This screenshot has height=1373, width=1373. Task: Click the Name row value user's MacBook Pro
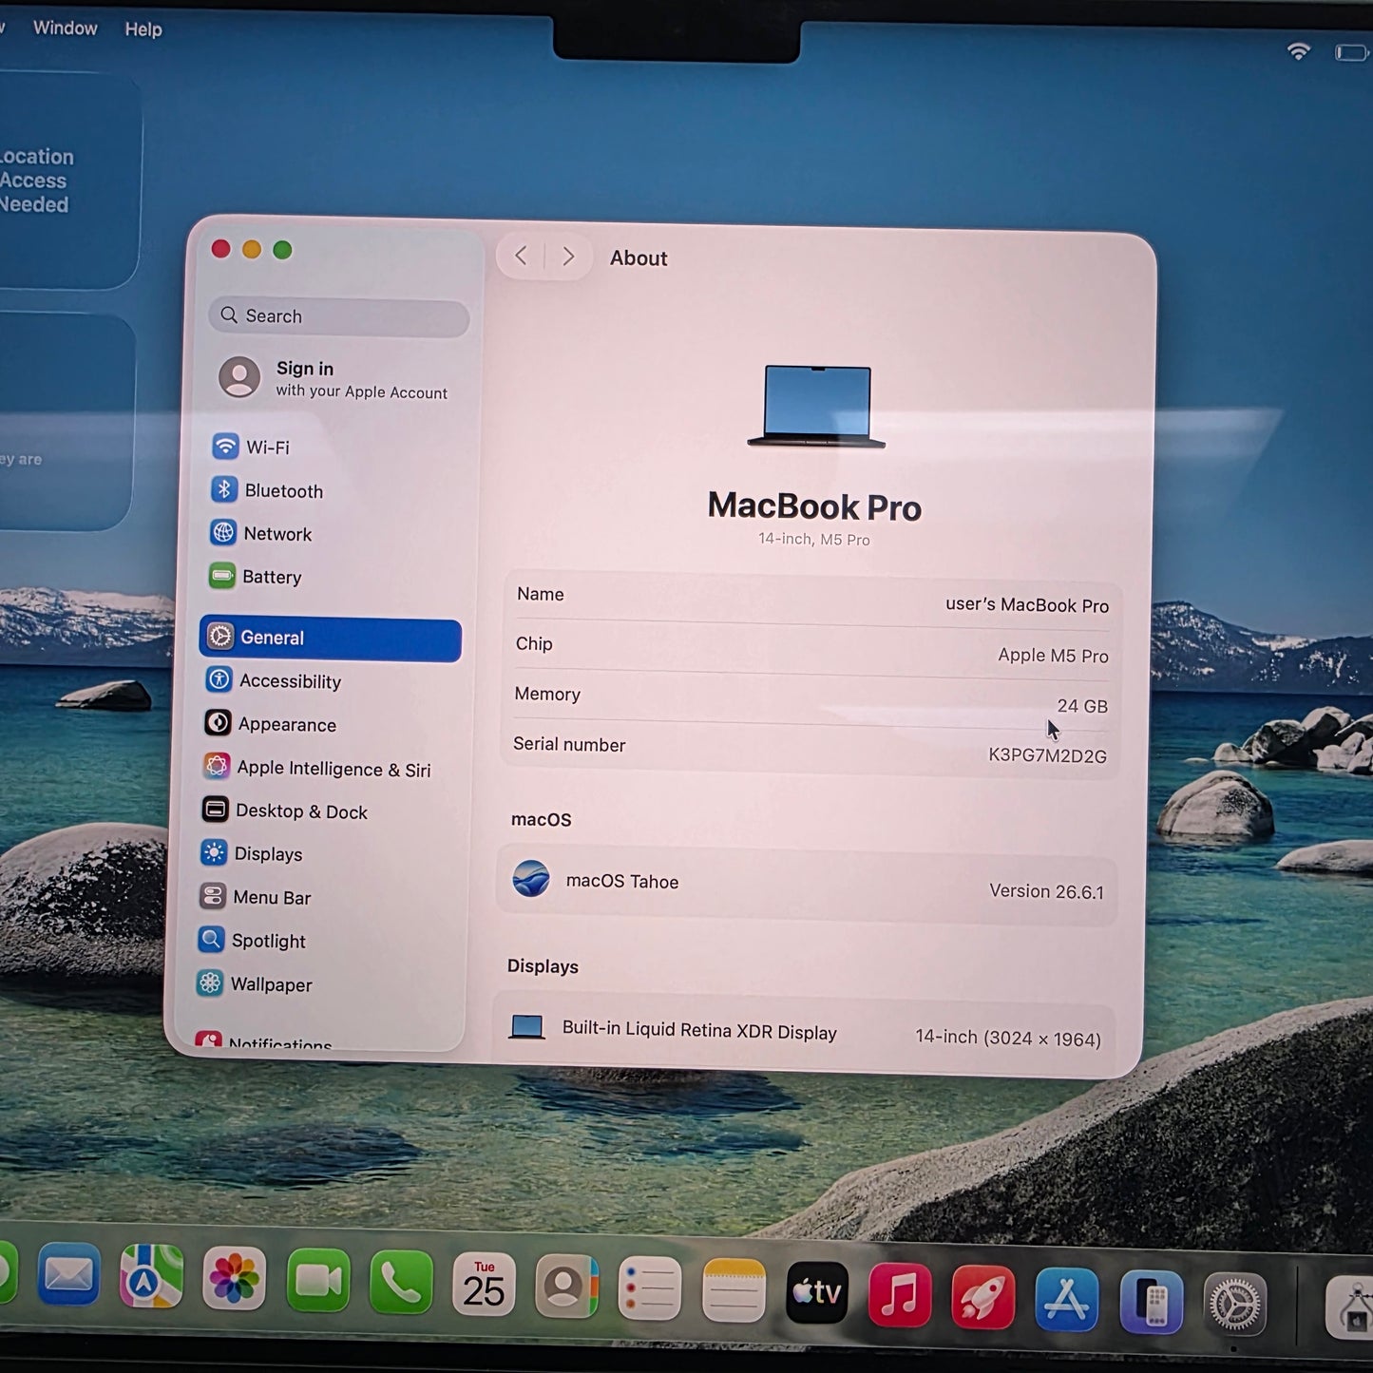point(1027,604)
